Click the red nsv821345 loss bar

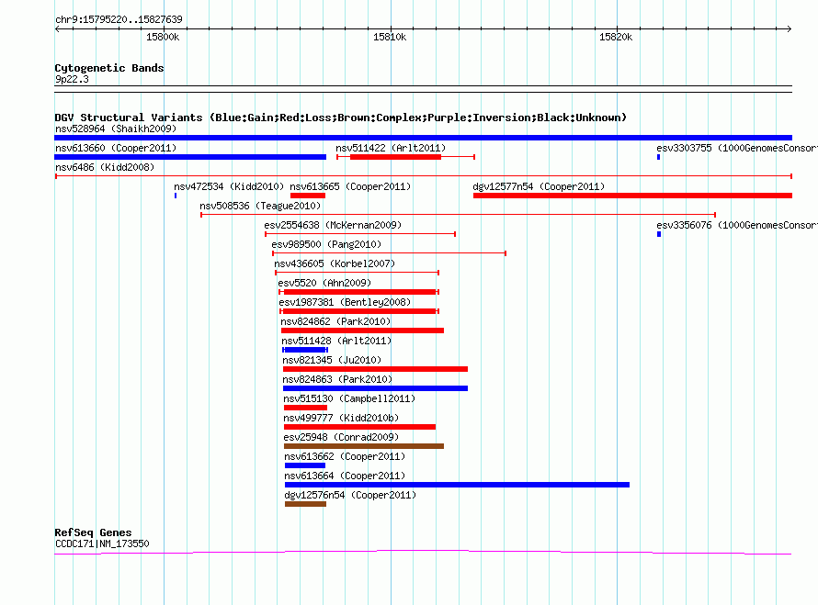click(375, 369)
